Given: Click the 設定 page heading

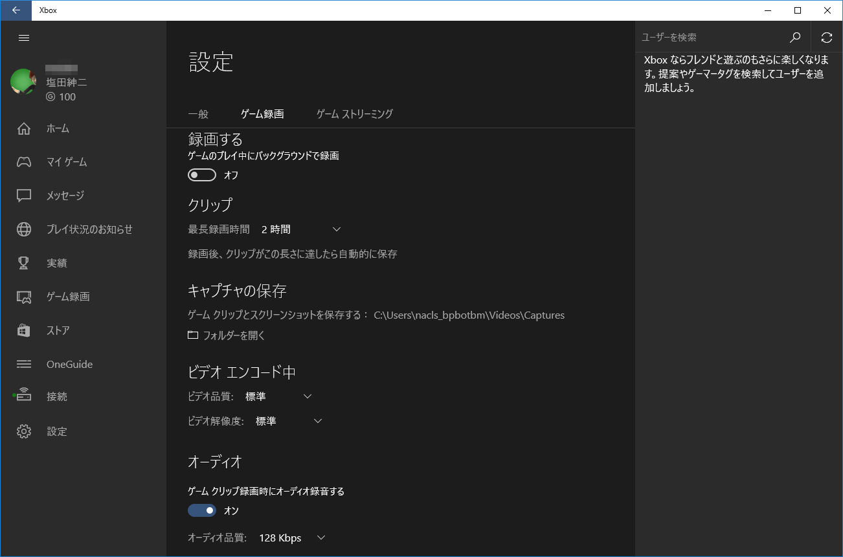Looking at the screenshot, I should 211,62.
